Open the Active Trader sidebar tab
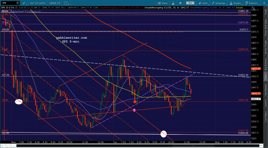Screen dimensions: 268x148 266,47
